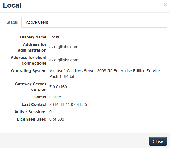Click the Licenses Used label
Viewport: 170px width, 148px height.
tap(32, 119)
